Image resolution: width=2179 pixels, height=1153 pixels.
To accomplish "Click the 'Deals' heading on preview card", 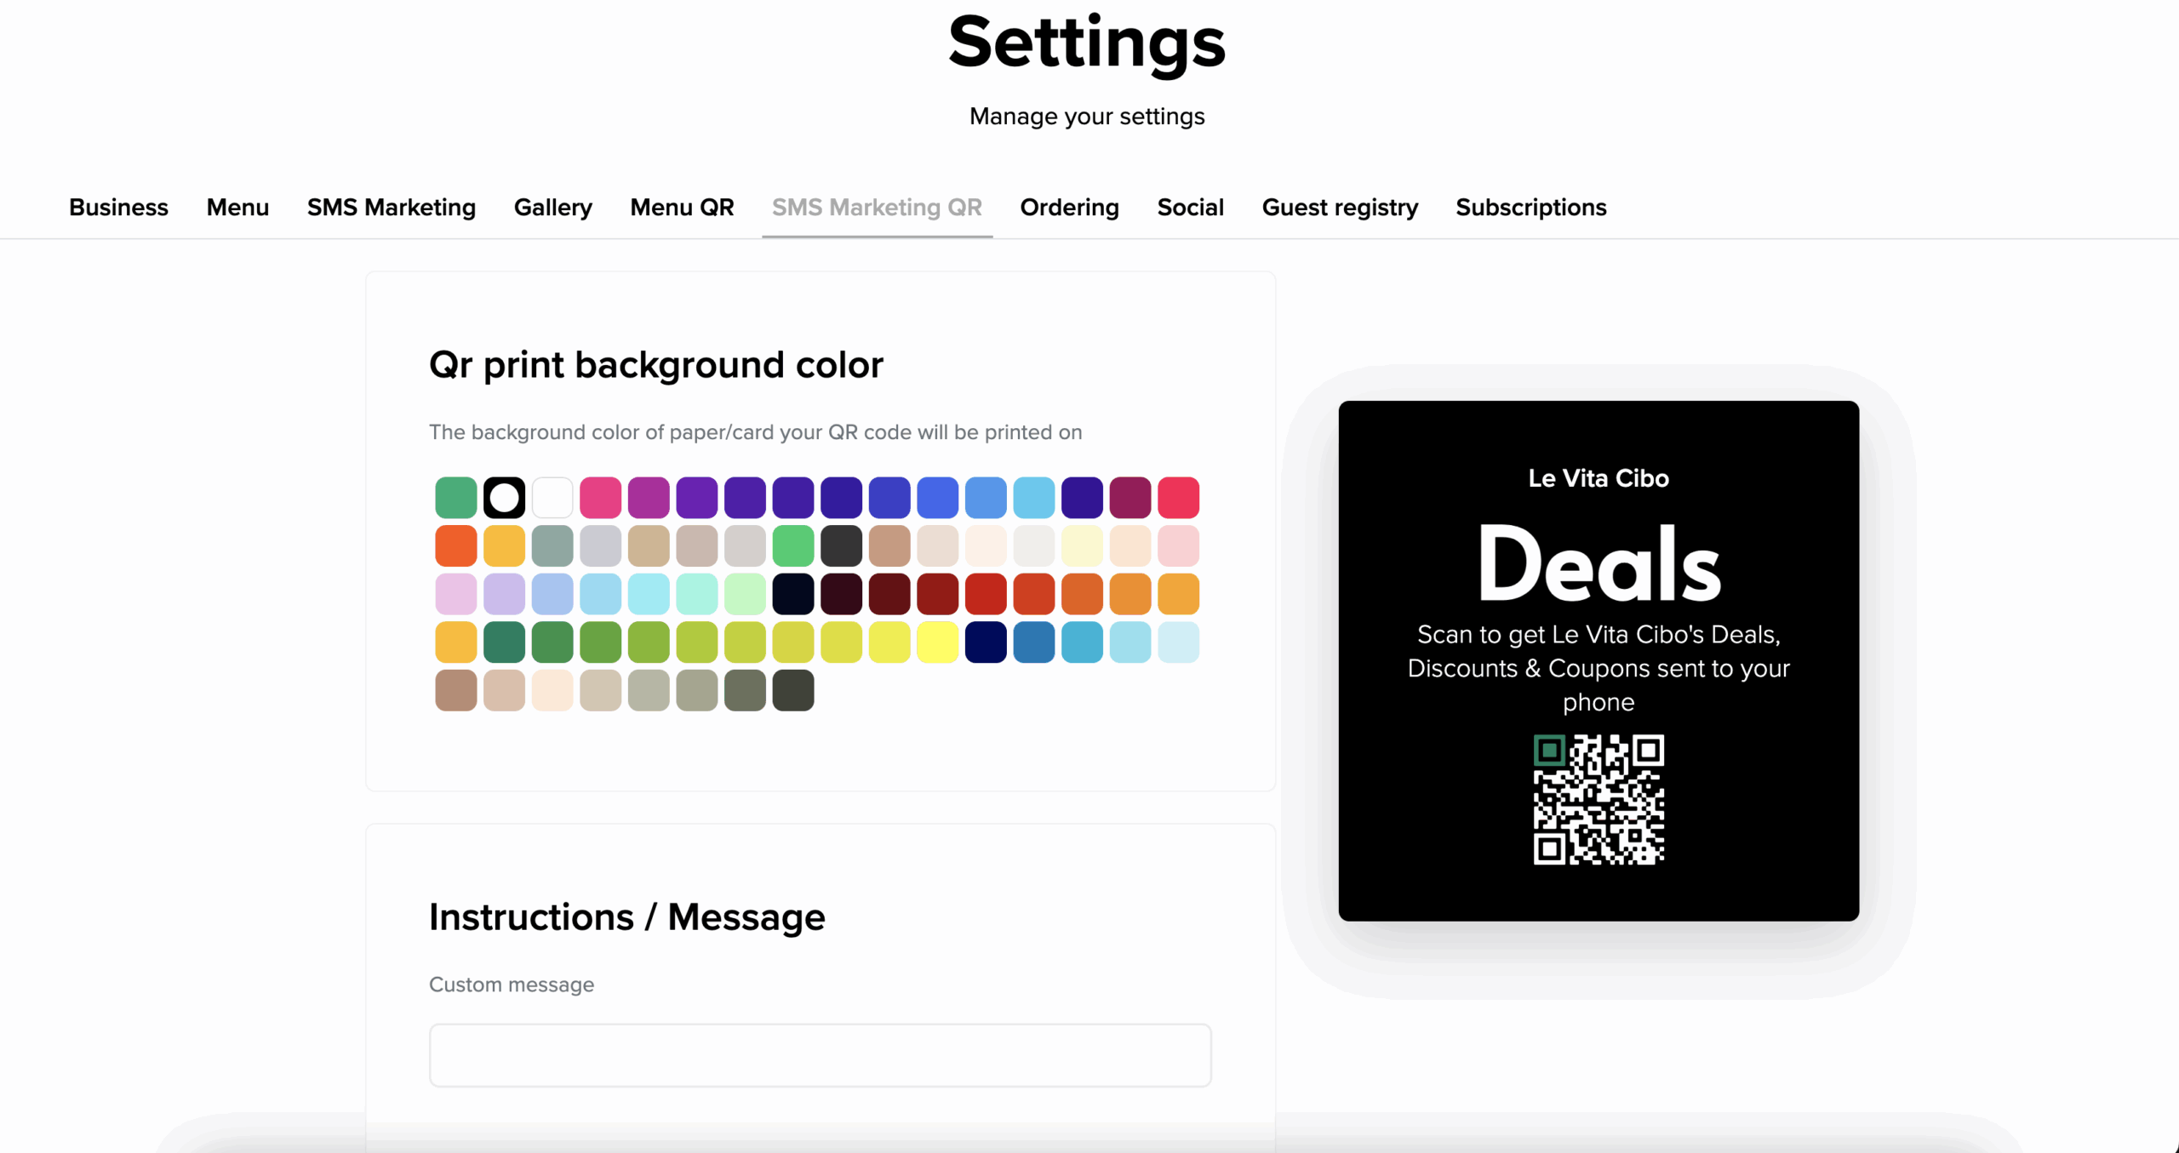I will (1599, 565).
